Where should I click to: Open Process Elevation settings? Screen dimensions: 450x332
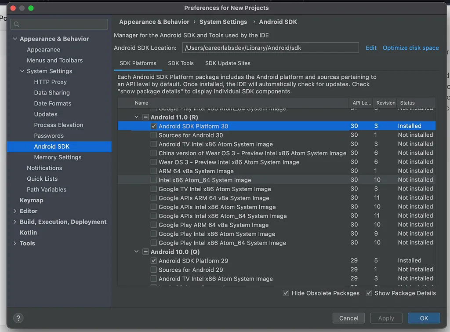click(x=58, y=125)
